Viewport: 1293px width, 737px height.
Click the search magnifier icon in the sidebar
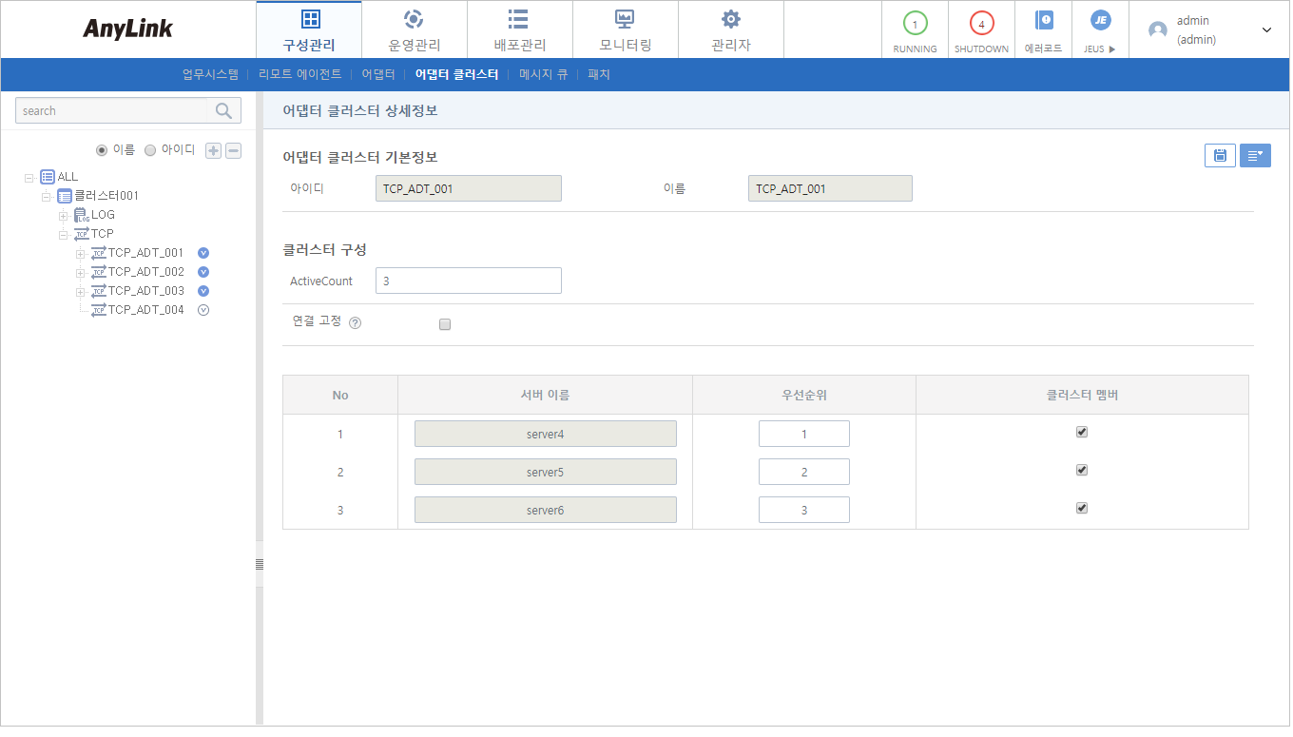click(223, 110)
